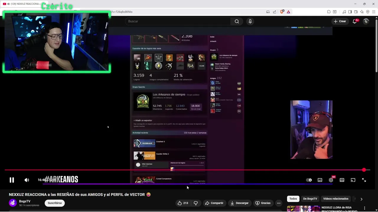Select the Videos relacionados chip
378x212 pixels.
click(336, 199)
